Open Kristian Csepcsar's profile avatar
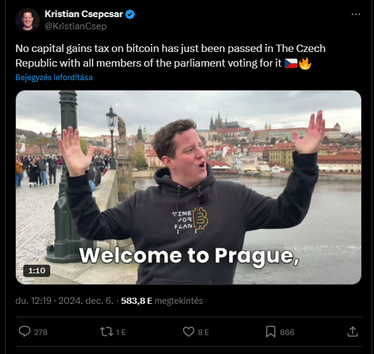 click(27, 20)
